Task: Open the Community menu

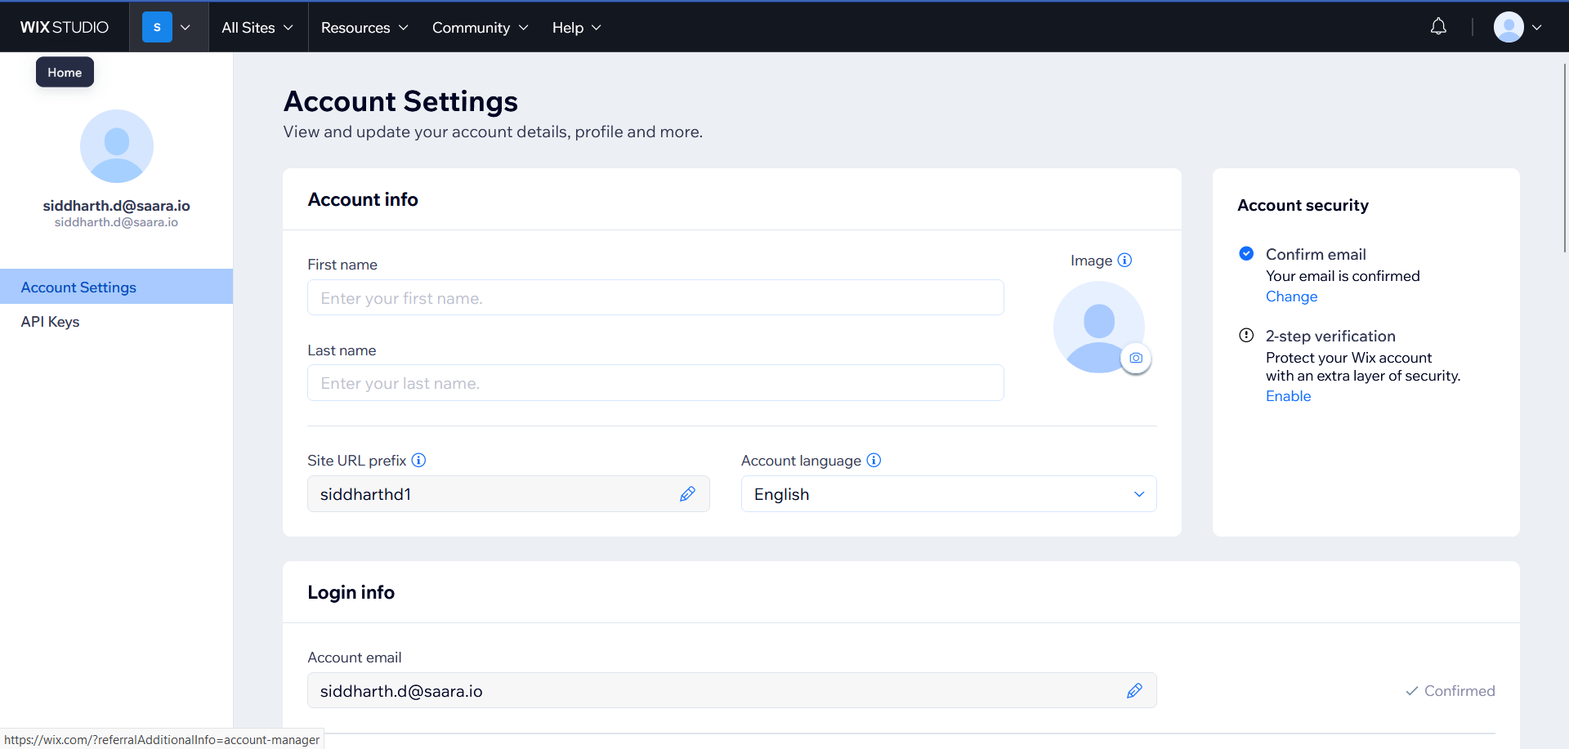Action: [x=480, y=27]
